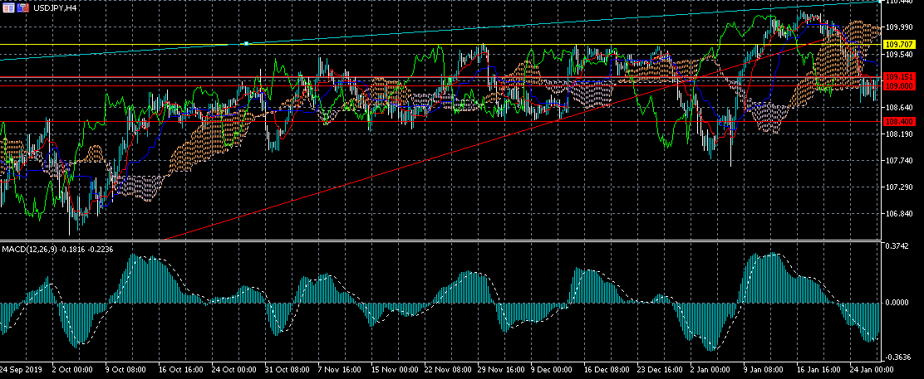Click the red 109.151 price label
This screenshot has width=924, height=379.
click(x=899, y=77)
